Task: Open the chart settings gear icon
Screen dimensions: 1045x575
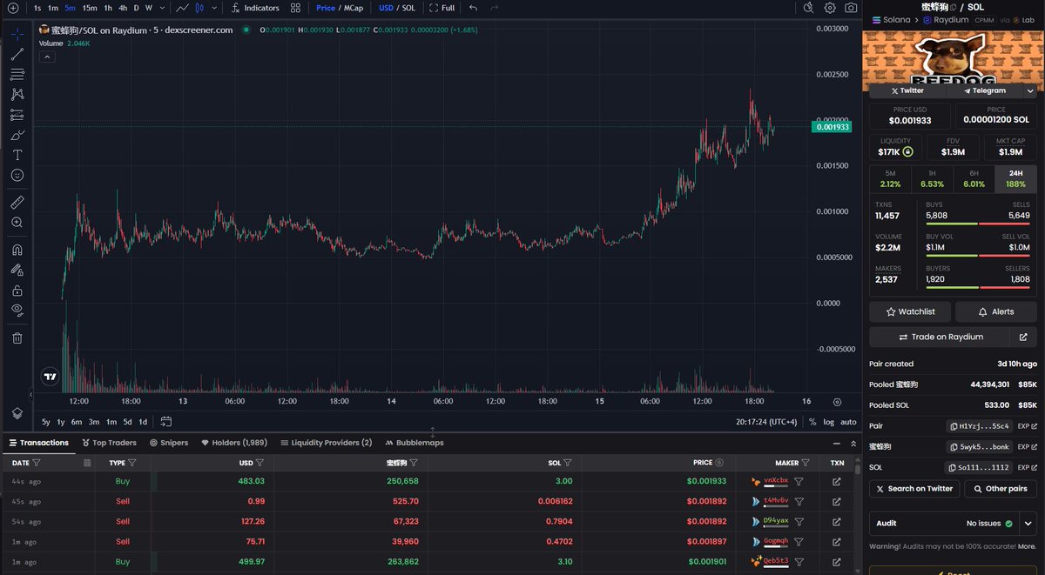Action: tap(830, 8)
